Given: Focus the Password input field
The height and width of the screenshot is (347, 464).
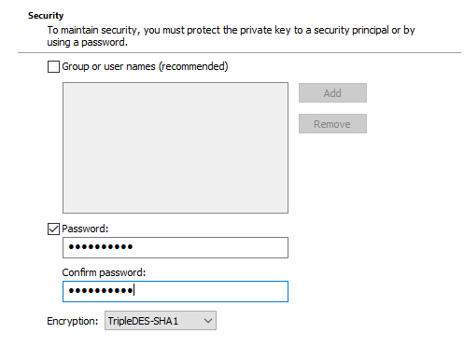Looking at the screenshot, I should coord(176,247).
